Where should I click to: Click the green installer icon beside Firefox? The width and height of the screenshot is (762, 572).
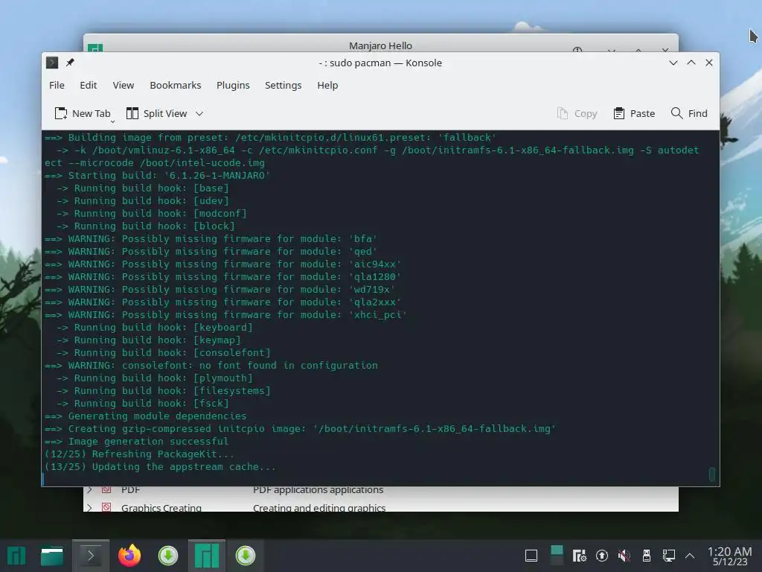coord(168,556)
